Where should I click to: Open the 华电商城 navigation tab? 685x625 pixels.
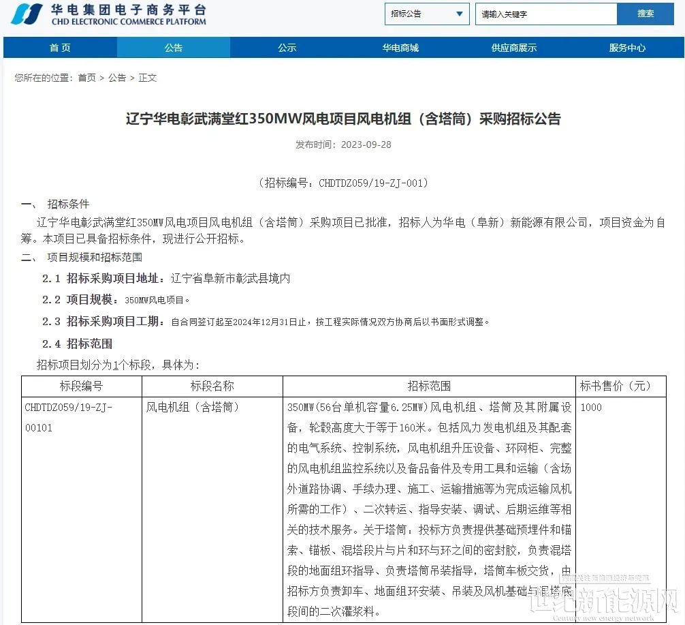(400, 48)
